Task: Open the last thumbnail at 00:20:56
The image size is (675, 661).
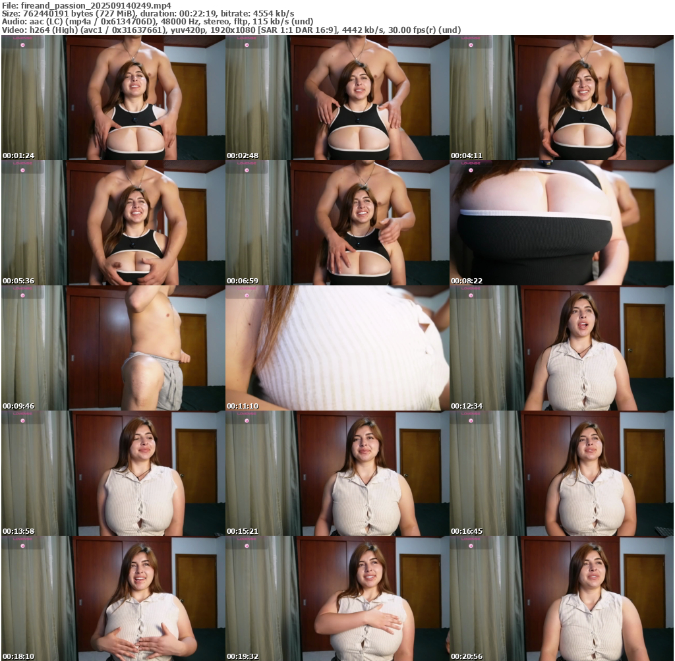Action: click(561, 598)
